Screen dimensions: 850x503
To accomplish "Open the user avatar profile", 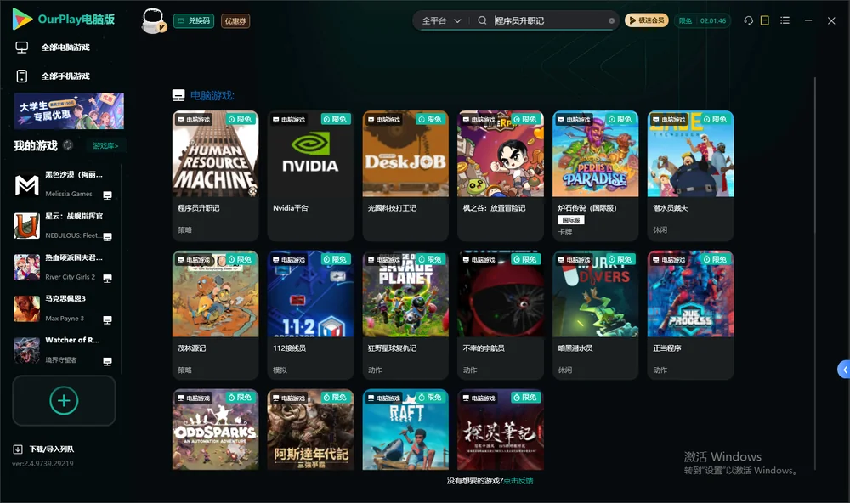I will click(x=153, y=20).
